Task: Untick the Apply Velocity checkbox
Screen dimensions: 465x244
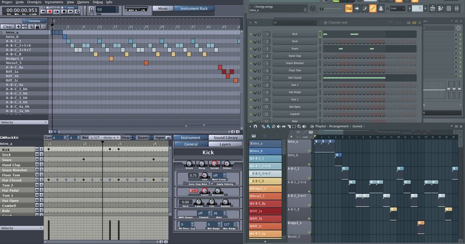Action: point(212,184)
